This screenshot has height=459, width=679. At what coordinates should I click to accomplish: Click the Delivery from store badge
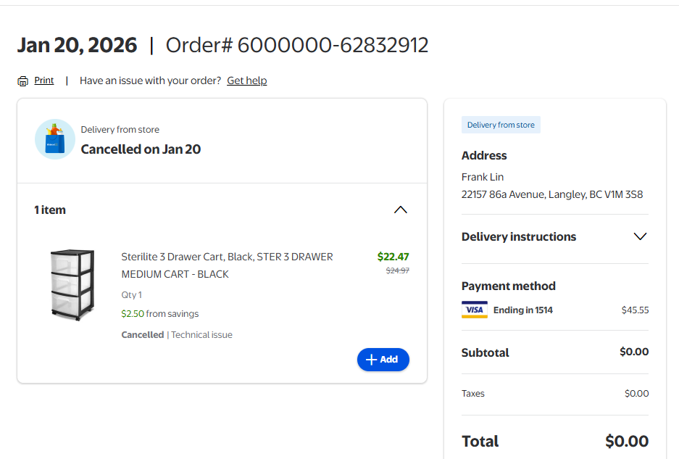(501, 125)
